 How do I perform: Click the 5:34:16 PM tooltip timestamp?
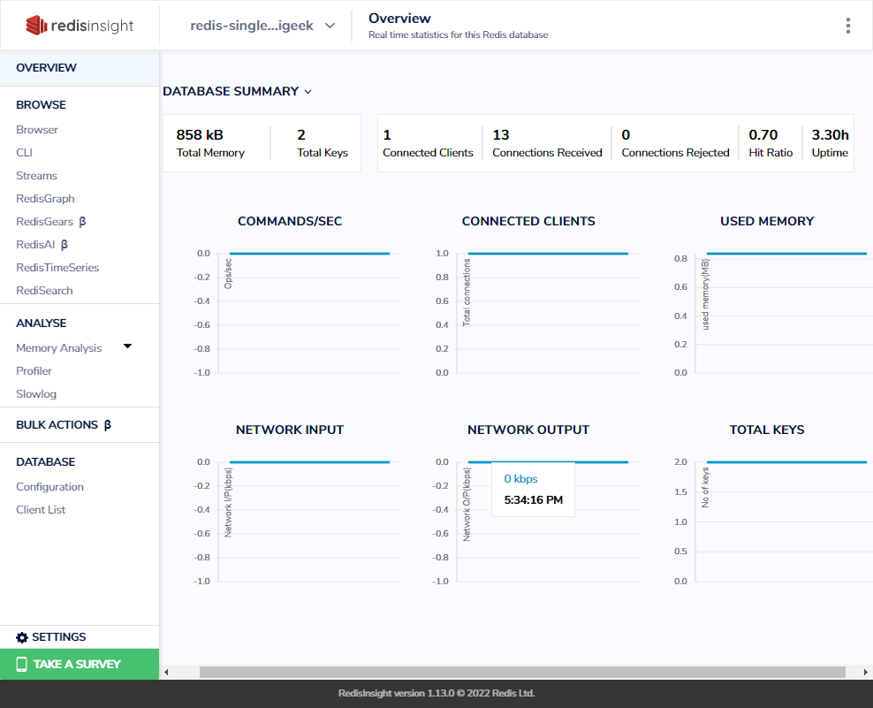tap(534, 499)
